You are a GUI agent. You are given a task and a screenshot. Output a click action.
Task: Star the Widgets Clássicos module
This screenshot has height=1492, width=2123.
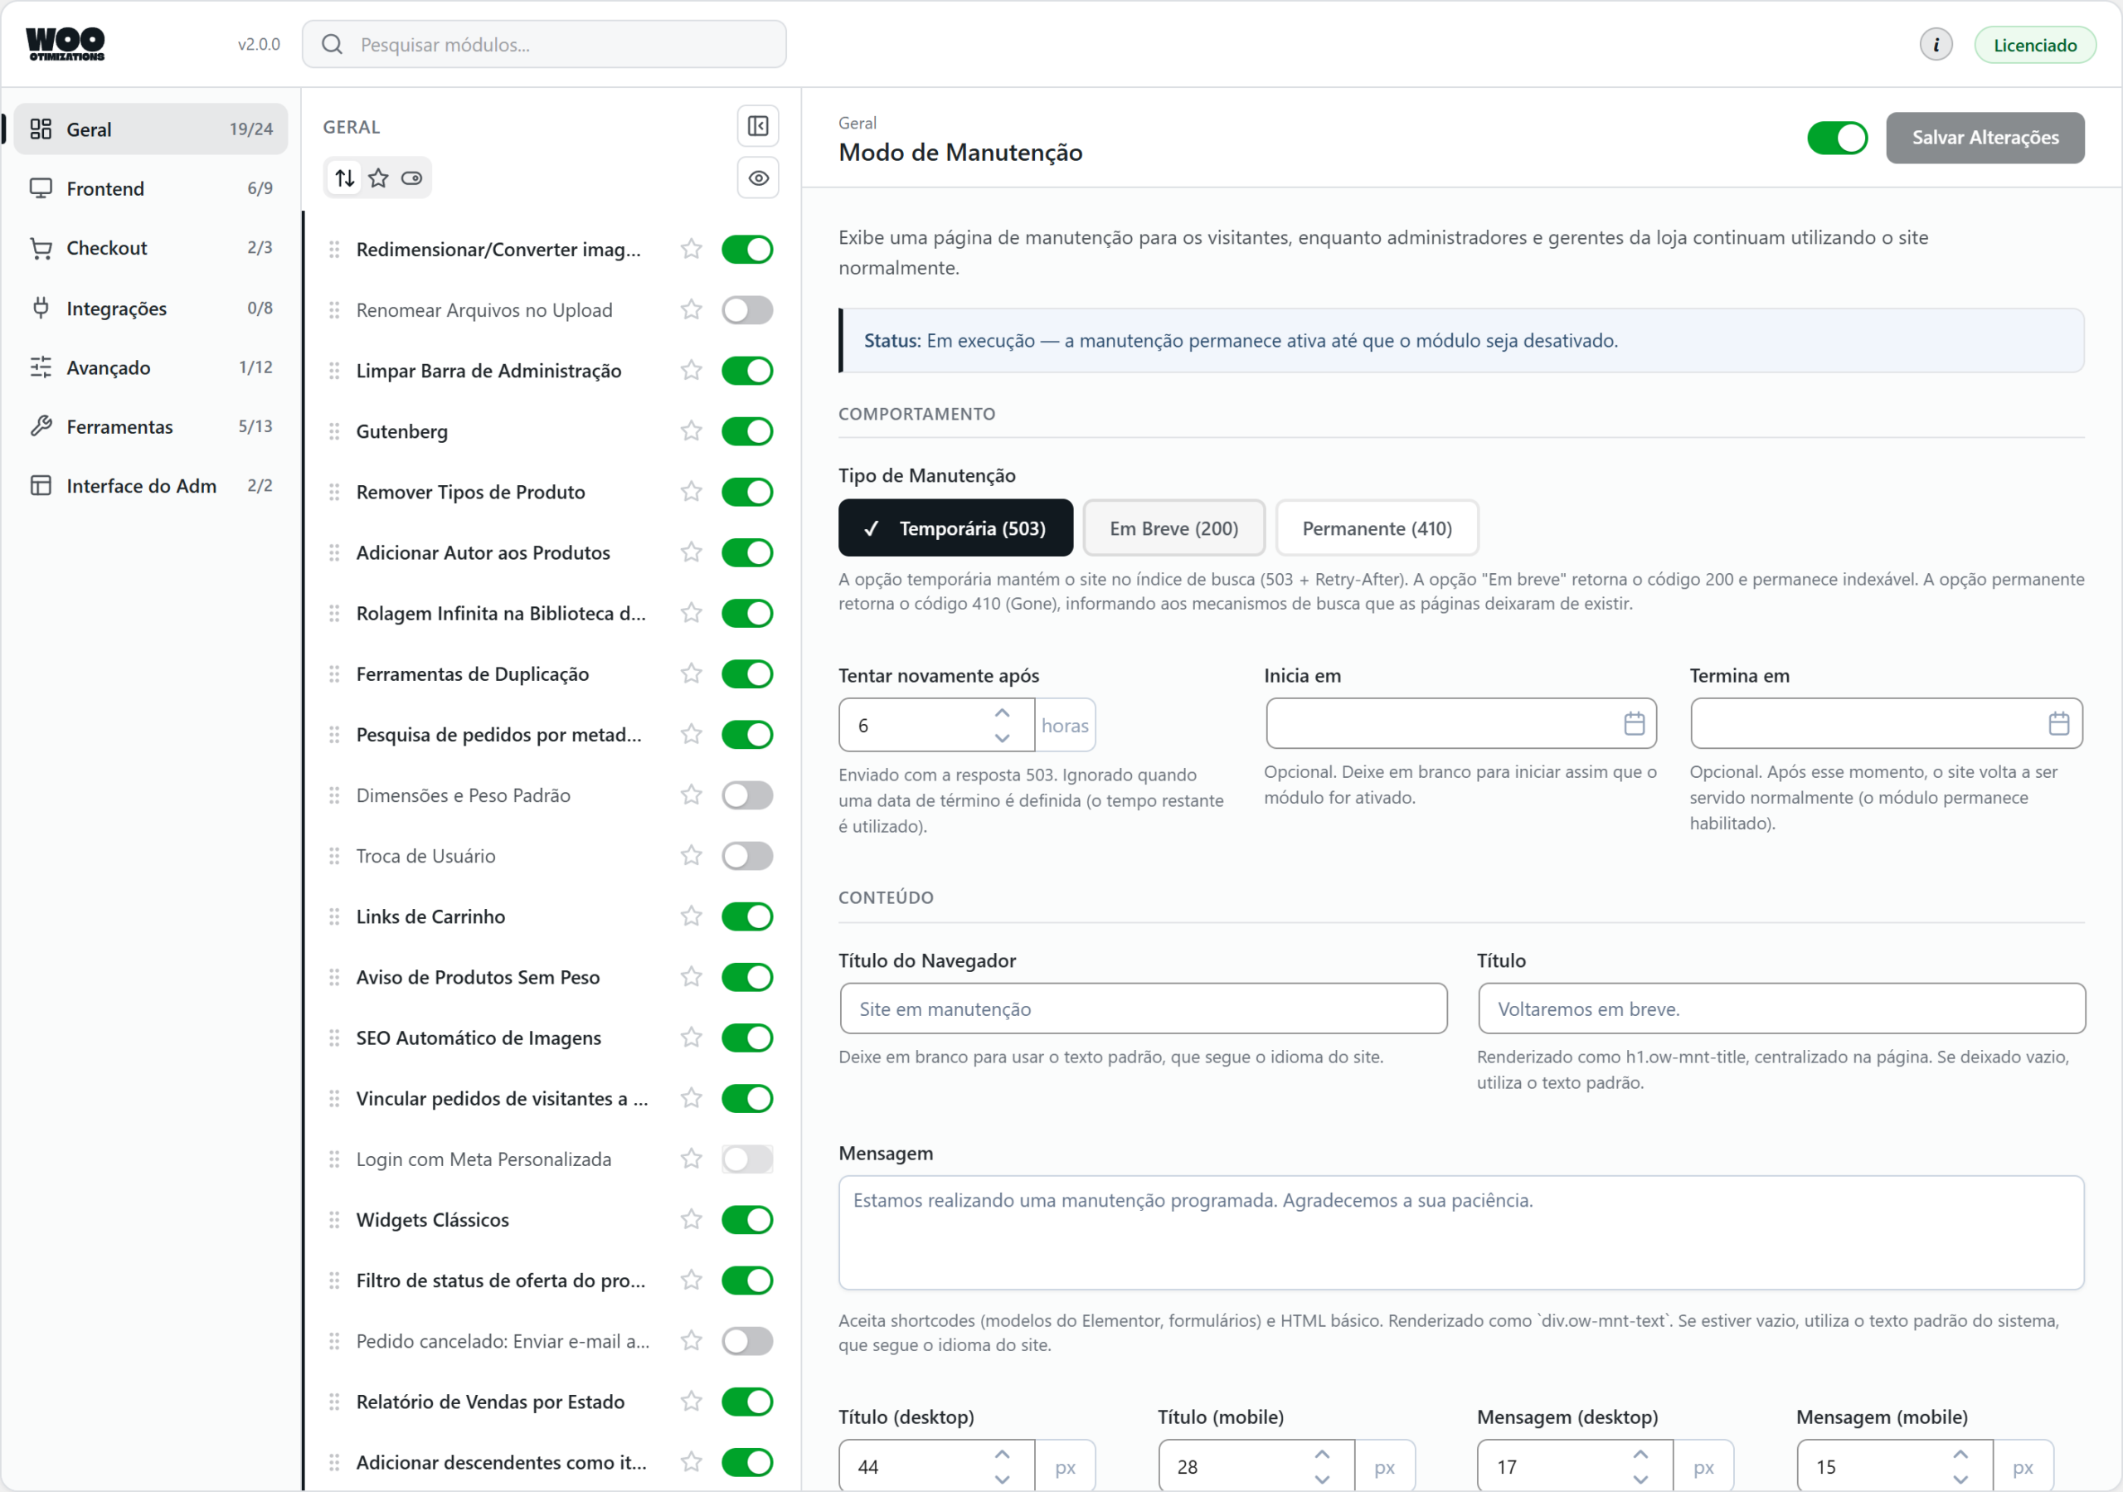691,1219
